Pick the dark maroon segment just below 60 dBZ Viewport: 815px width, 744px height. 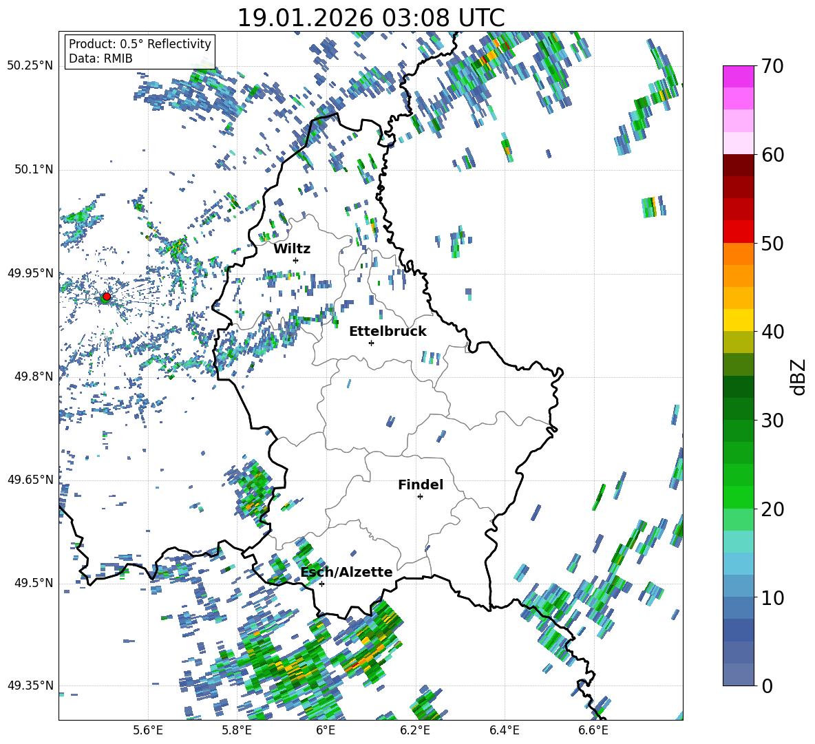[738, 165]
